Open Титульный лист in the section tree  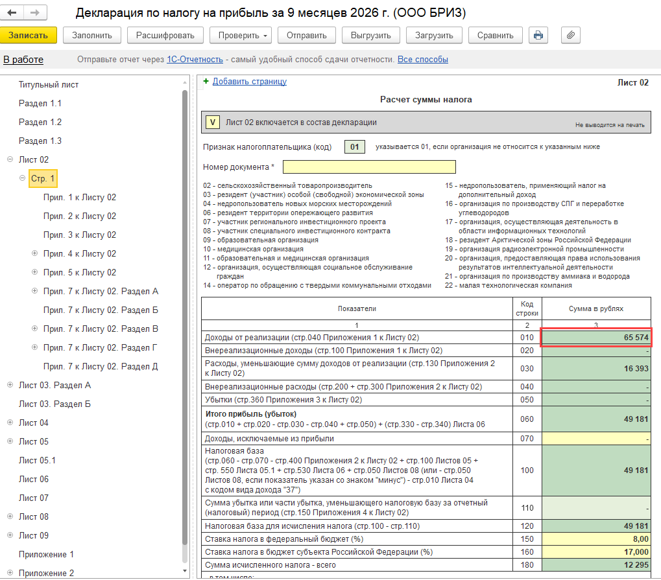coord(49,85)
